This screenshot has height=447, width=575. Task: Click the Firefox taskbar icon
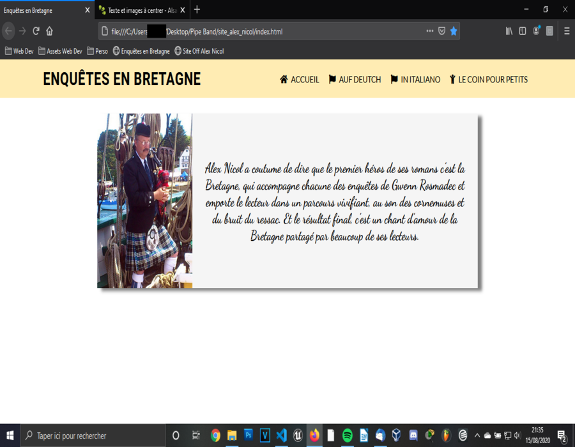314,436
